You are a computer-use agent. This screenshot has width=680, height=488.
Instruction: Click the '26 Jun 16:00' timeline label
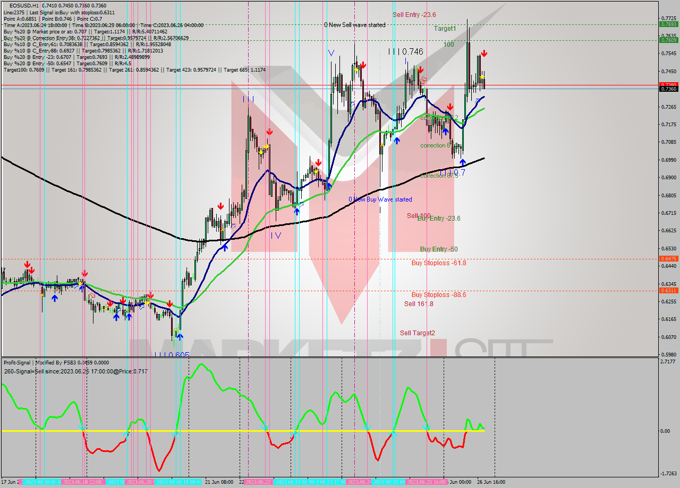tap(491, 482)
